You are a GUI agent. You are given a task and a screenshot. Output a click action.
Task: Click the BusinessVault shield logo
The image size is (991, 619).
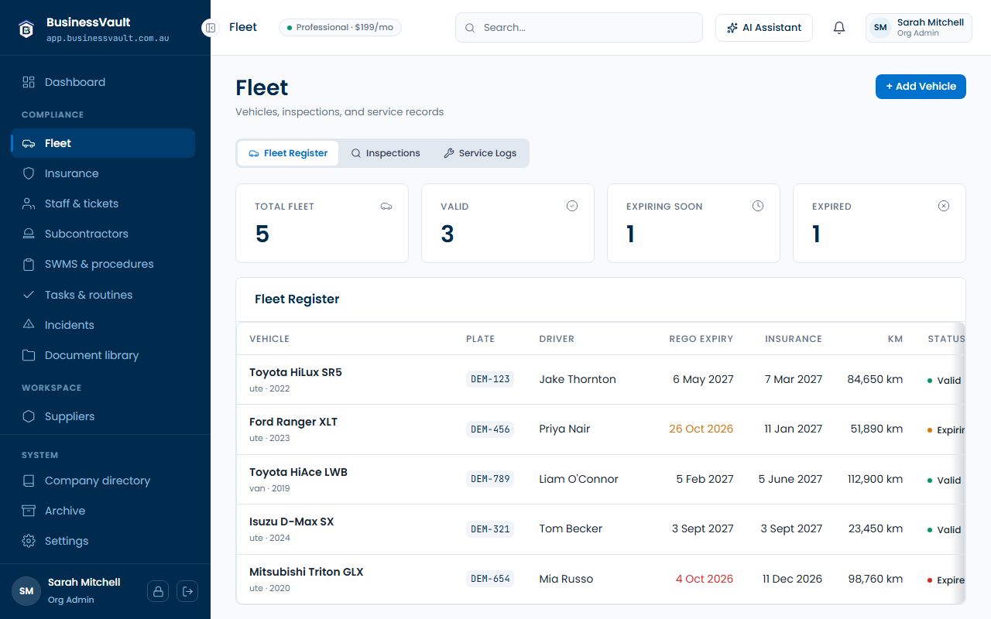click(28, 29)
